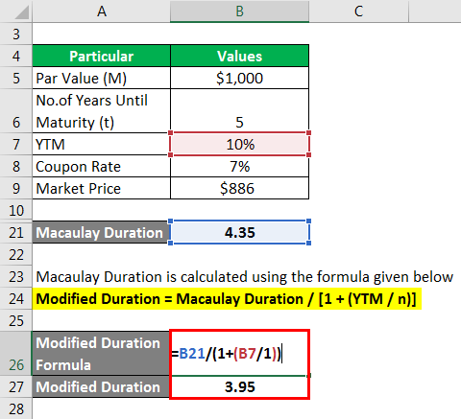Select the 'Market Price' label cell
This screenshot has width=461, height=419.
[101, 188]
